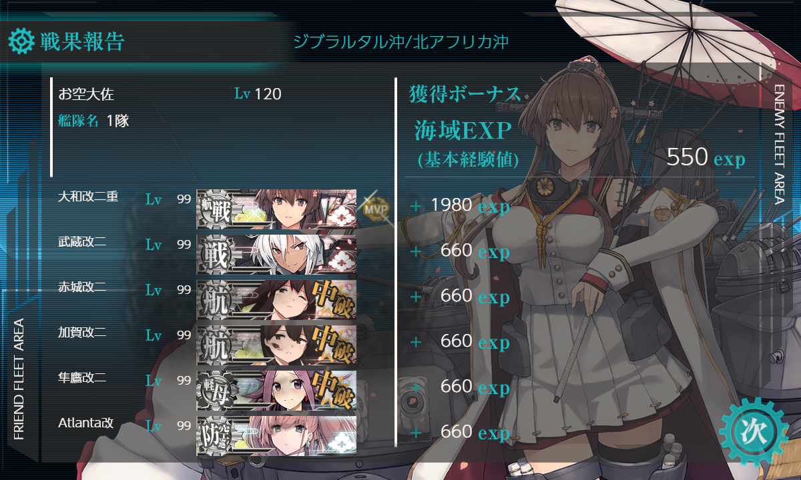
Task: Click the 航戦 type icon on 大和改二重's banner
Action: pos(217,209)
